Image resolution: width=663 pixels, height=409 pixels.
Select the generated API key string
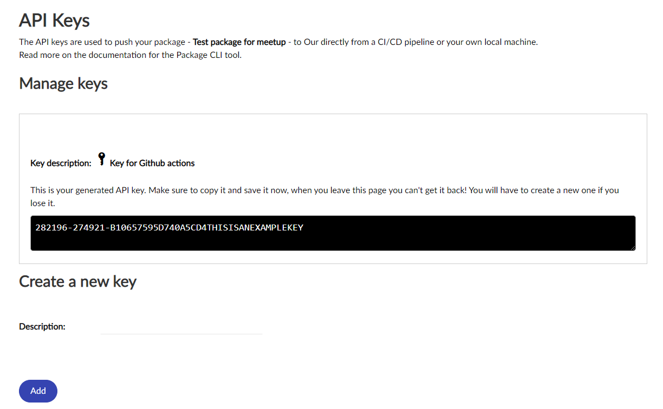click(x=169, y=227)
